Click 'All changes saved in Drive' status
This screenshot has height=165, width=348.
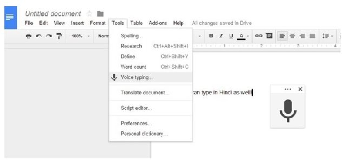[x=222, y=23]
